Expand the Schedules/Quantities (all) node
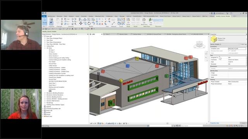This screenshot has width=248, height=139. pos(43,108)
